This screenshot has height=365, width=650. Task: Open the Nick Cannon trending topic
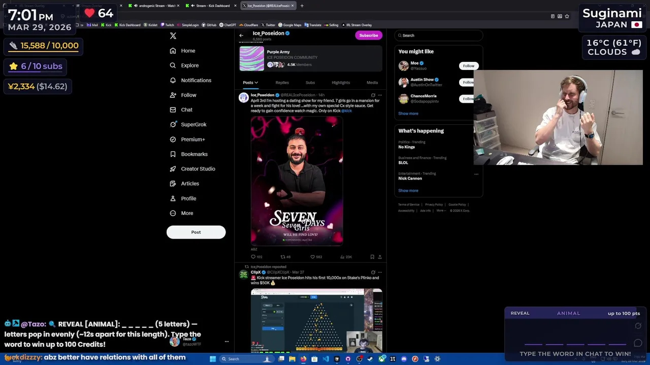tap(410, 178)
